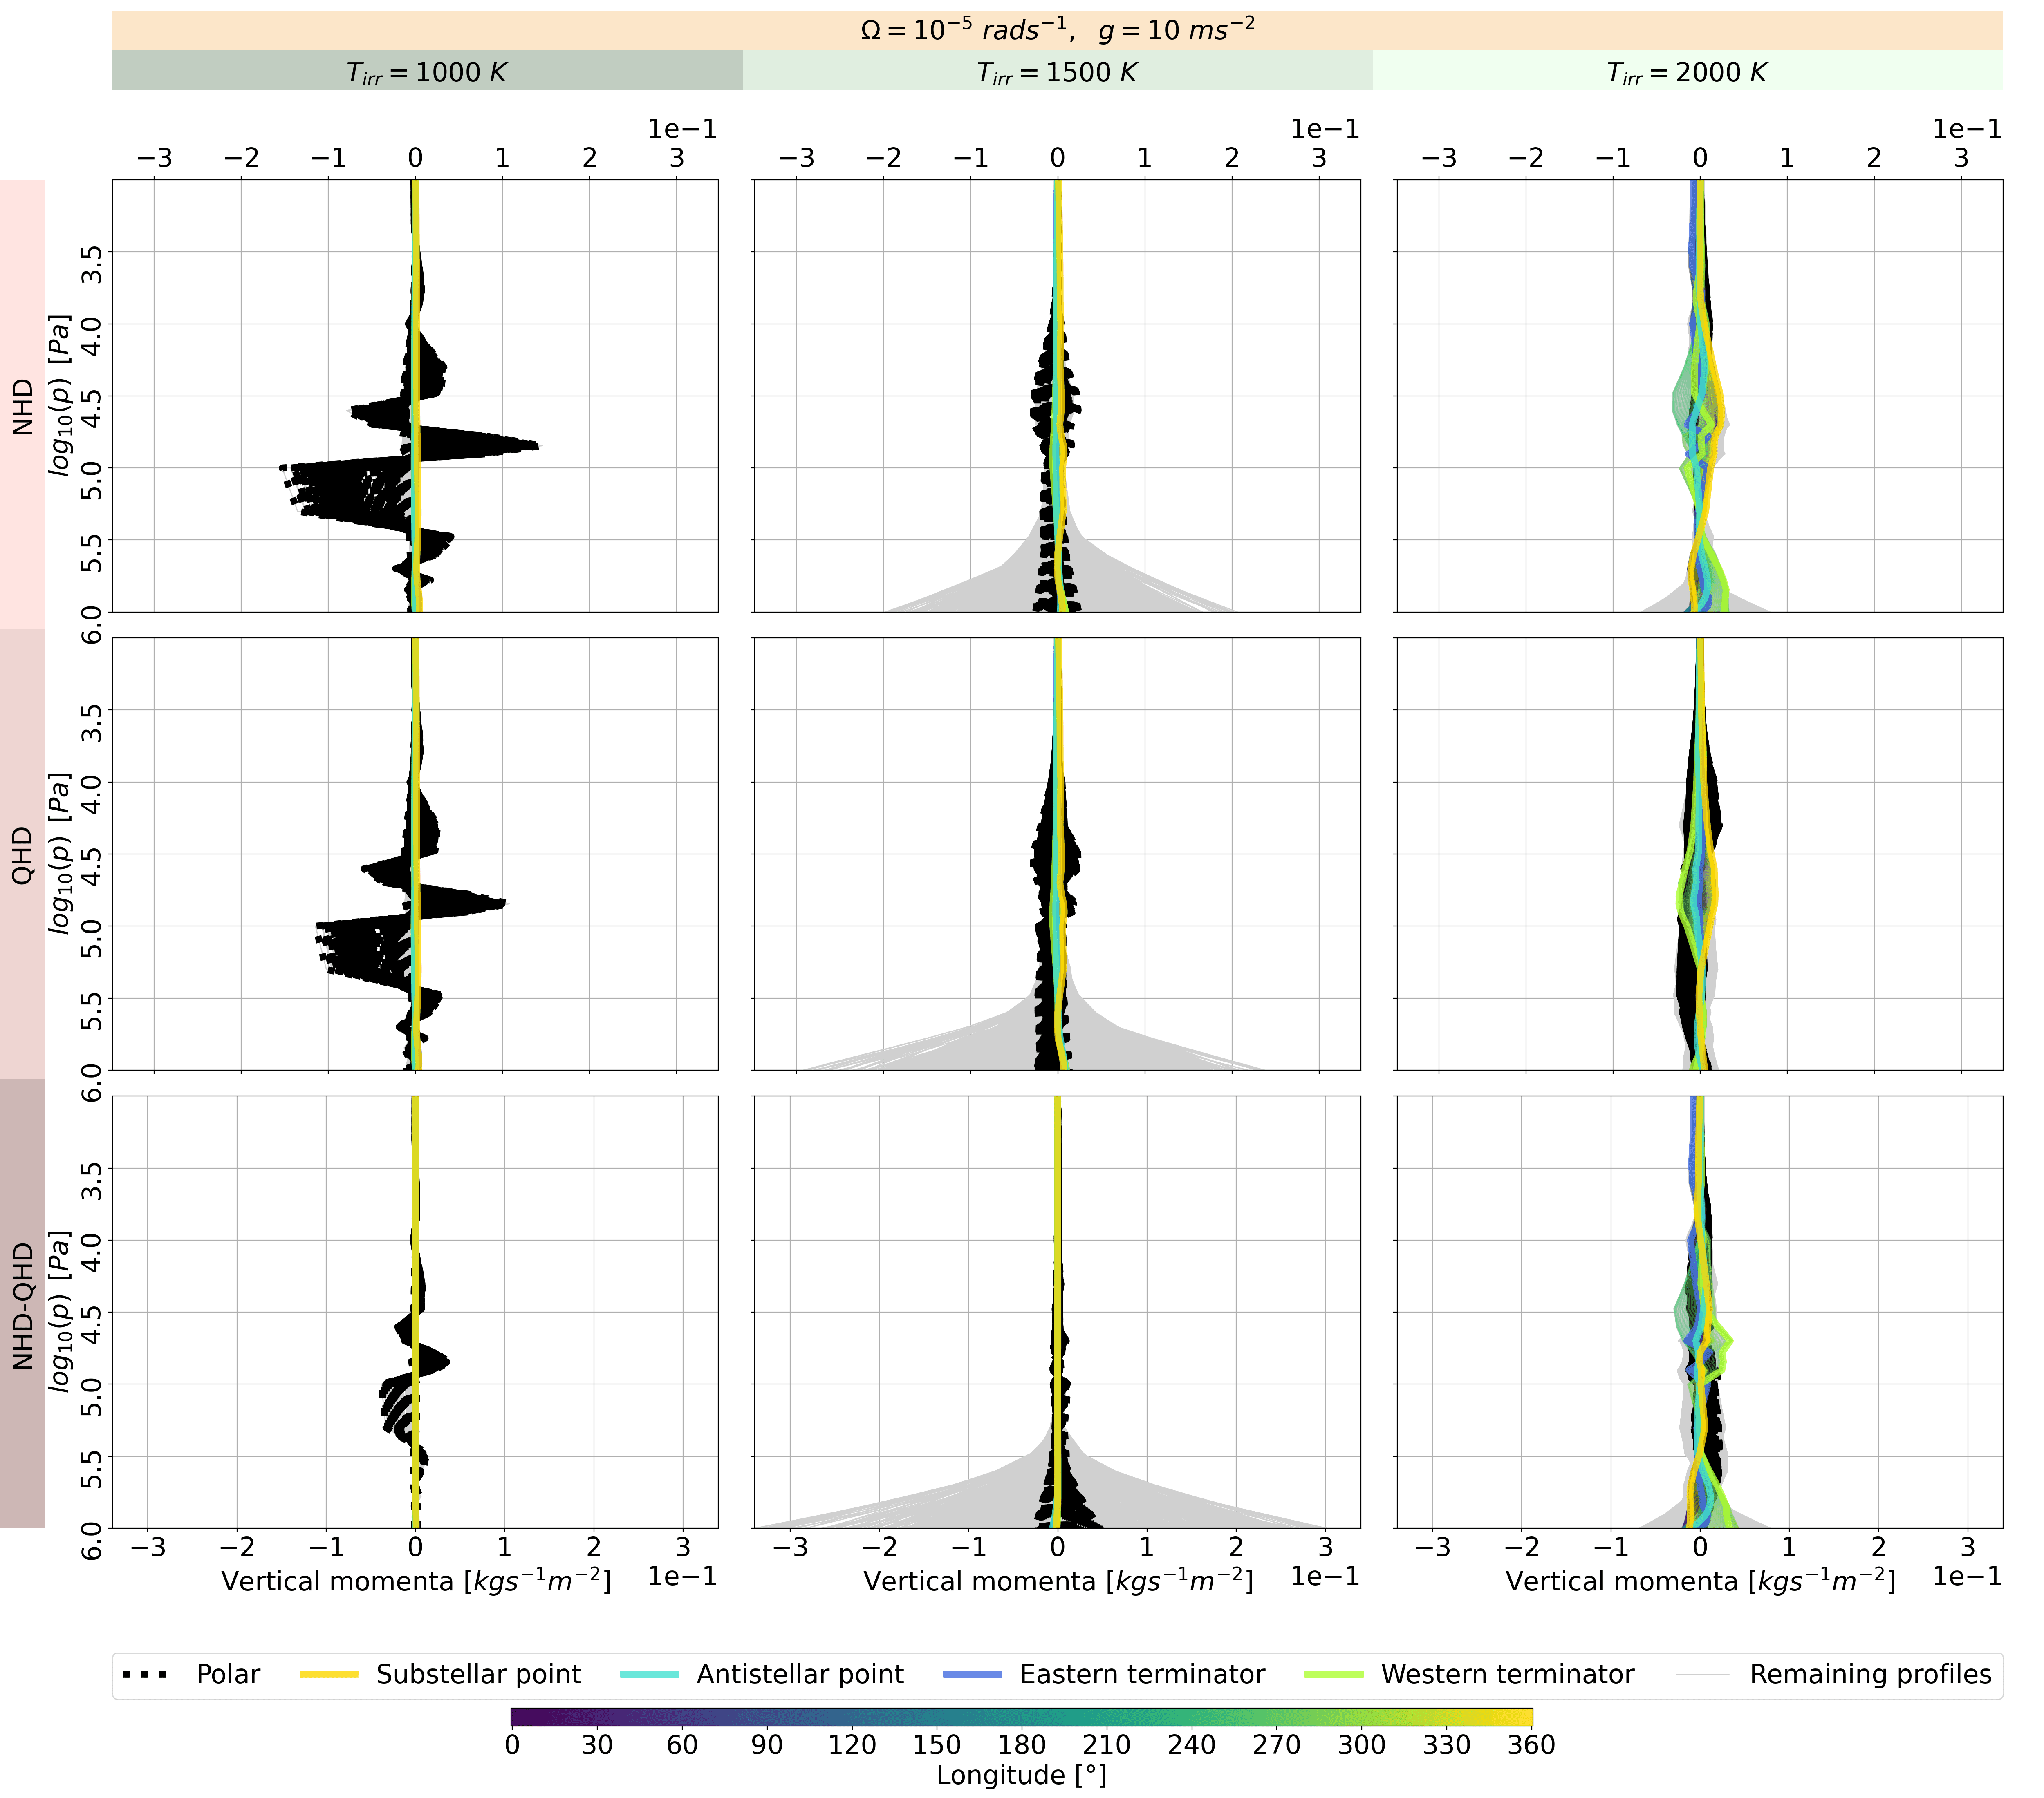Click the colorbar tick label 270
Screen dimensions: 2044x1798
point(1277,1745)
